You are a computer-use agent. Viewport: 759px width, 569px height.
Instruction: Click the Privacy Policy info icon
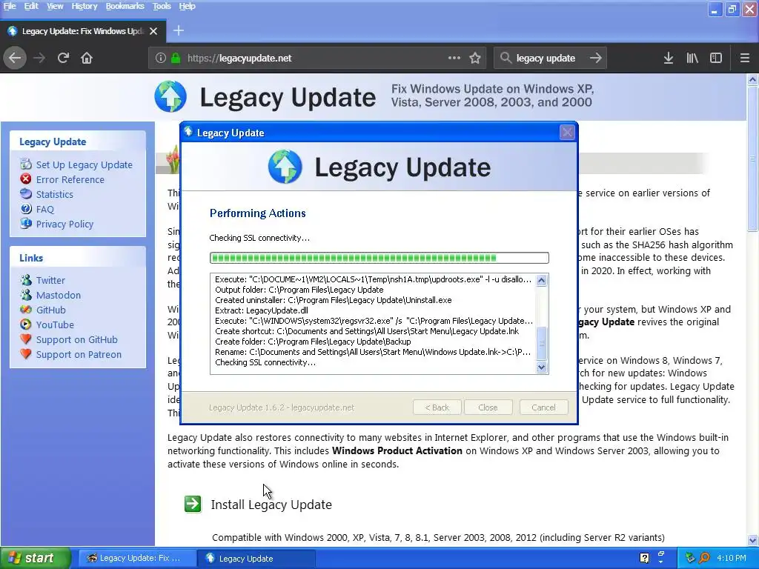click(26, 224)
